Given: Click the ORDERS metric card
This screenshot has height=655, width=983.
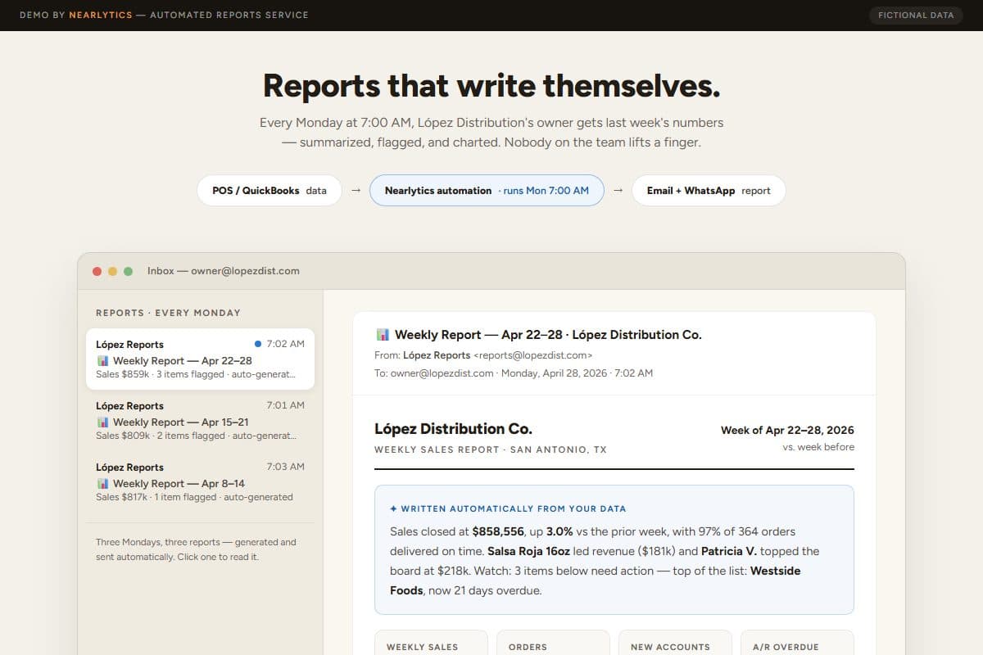Looking at the screenshot, I should (x=553, y=643).
